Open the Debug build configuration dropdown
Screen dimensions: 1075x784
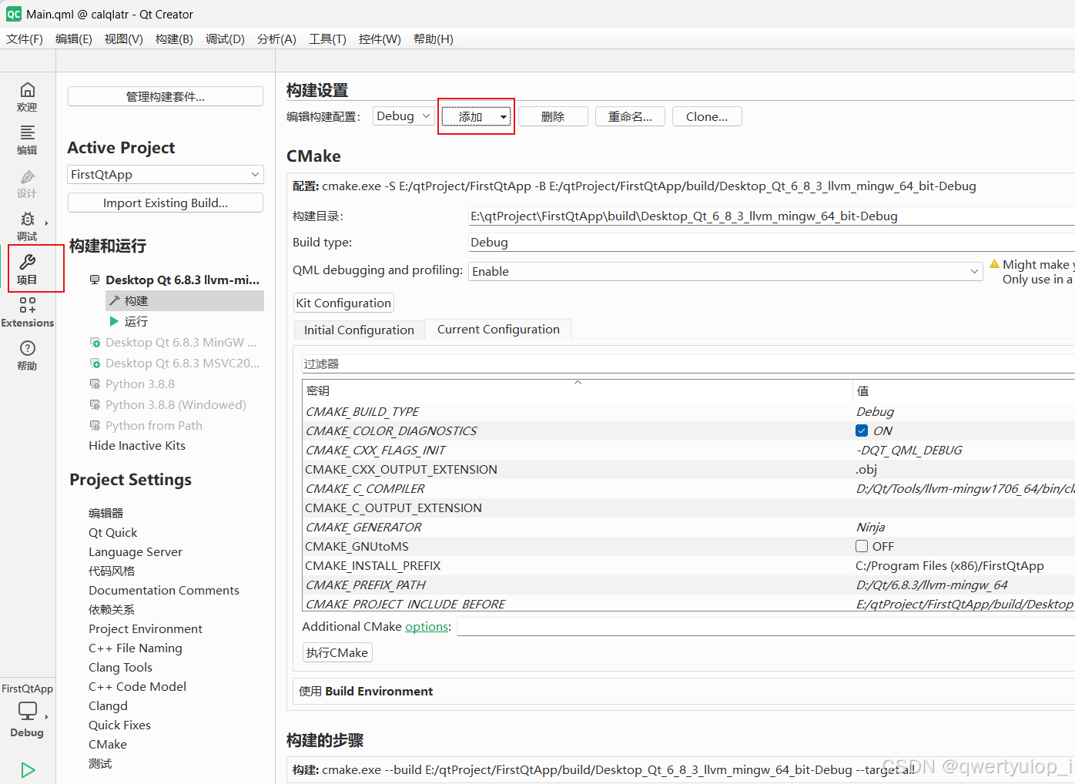[404, 116]
